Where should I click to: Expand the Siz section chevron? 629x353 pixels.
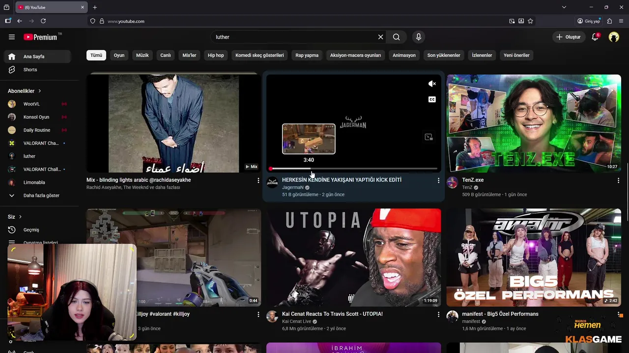coord(20,217)
